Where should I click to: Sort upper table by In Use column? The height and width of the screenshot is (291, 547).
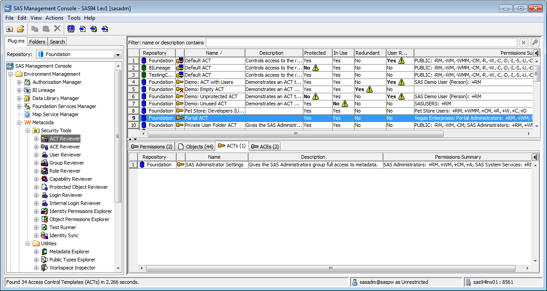(343, 53)
